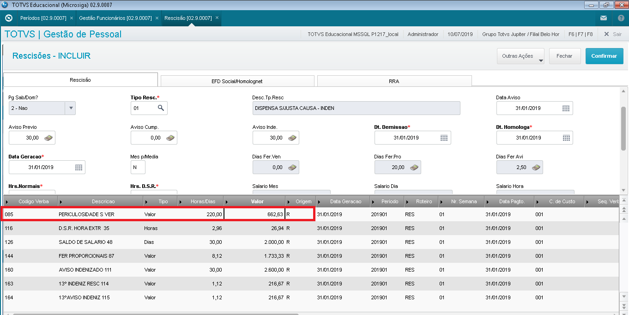Click the Desc.Tp.Resc field

pyautogui.click(x=356, y=108)
